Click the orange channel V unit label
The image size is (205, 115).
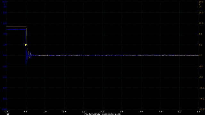pos(200,4)
